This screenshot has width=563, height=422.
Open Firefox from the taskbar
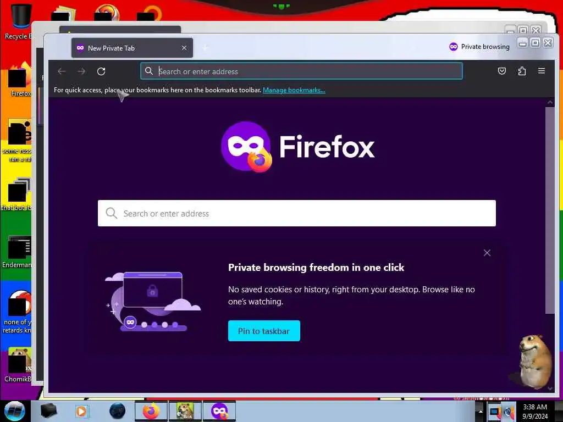point(151,411)
